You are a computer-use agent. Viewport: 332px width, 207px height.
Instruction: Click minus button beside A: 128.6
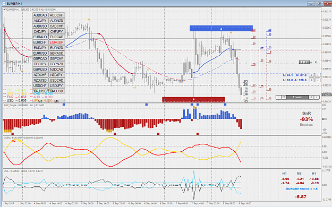pos(318,80)
